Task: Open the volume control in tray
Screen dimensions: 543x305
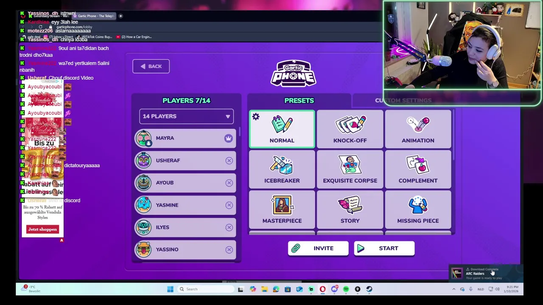Action: coord(498,289)
